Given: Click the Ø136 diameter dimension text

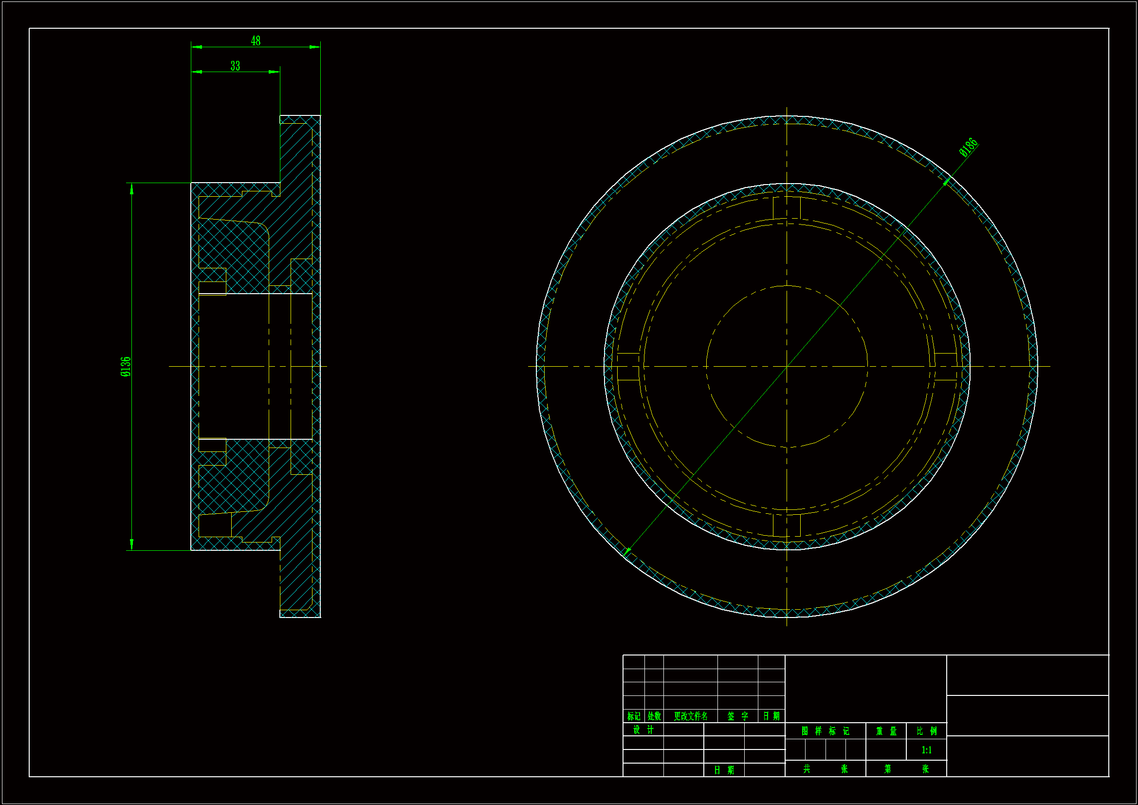Looking at the screenshot, I should tap(126, 367).
